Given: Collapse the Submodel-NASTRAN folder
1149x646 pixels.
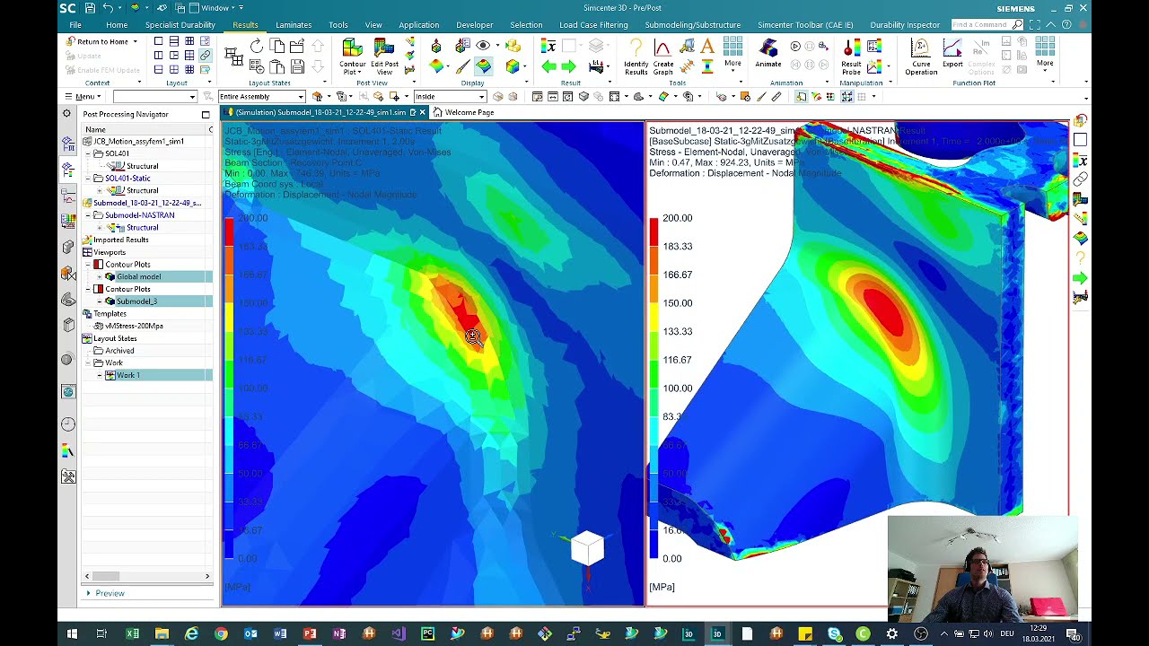Looking at the screenshot, I should point(89,215).
